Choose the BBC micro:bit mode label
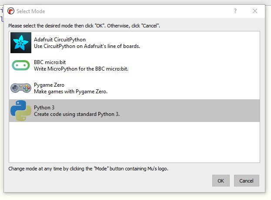Screen dimensions: 271x200 50,62
